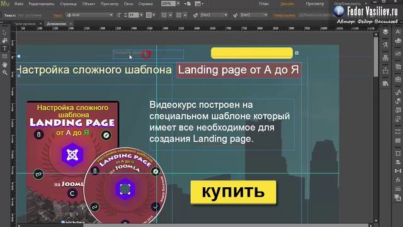Click the Align panel icon
This screenshot has height=227, width=403.
(398, 162)
